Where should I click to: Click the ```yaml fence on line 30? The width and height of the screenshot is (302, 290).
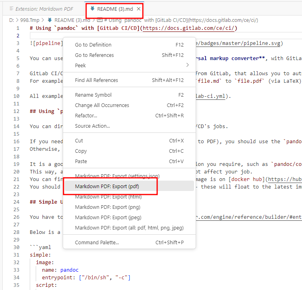[40, 247]
